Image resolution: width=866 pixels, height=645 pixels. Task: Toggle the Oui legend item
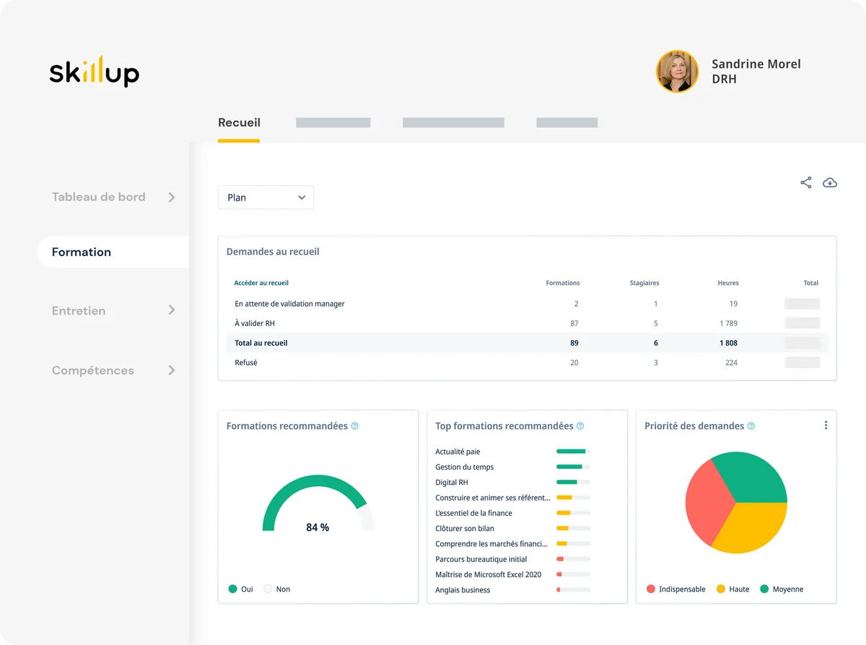(x=241, y=589)
